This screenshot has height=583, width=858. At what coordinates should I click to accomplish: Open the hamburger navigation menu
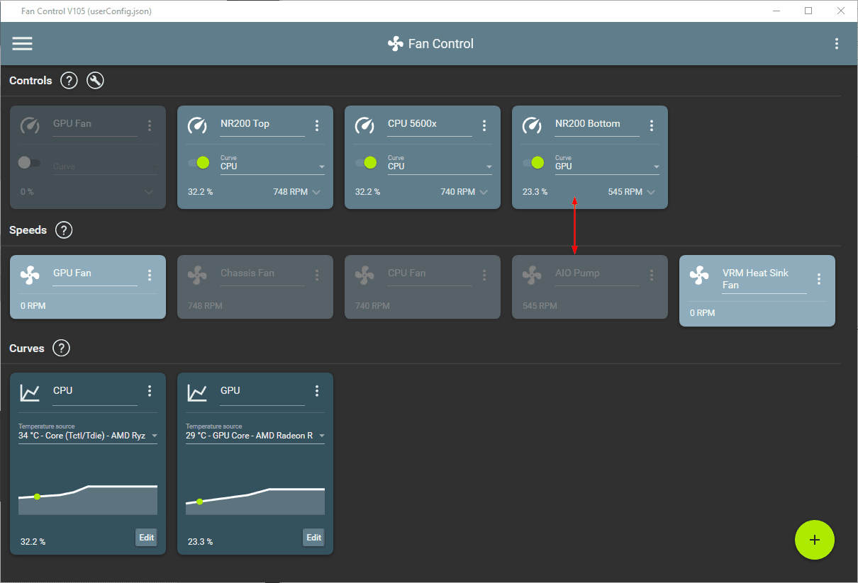(23, 43)
